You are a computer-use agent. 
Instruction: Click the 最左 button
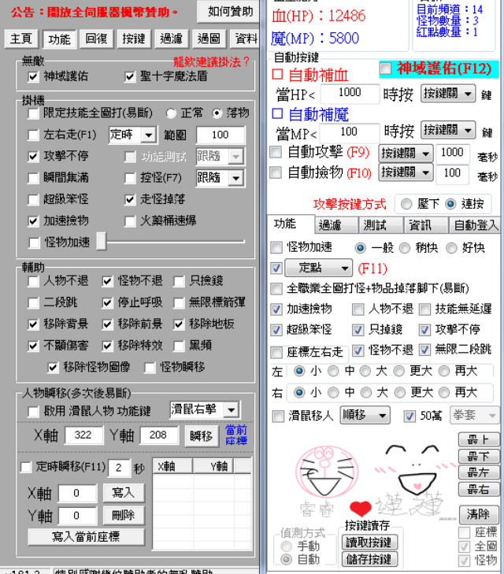tap(479, 472)
